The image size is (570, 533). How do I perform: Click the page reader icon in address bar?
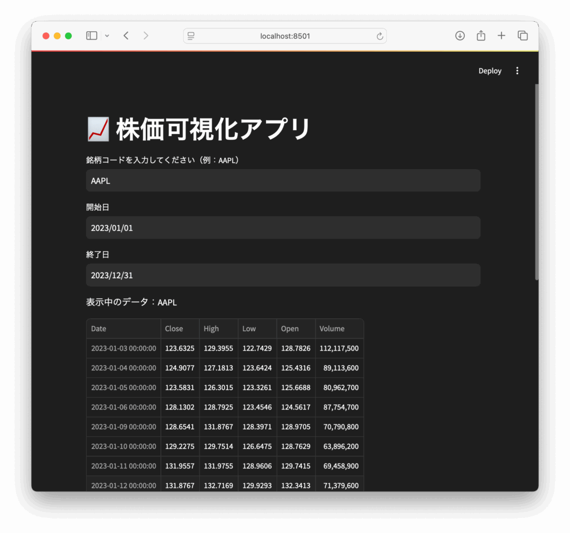coord(191,36)
